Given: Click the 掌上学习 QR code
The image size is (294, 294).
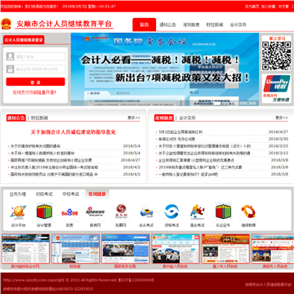Looking at the screenshot, I should [x=276, y=56].
